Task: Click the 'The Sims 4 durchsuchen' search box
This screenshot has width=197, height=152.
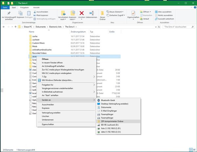Action: (x=179, y=27)
